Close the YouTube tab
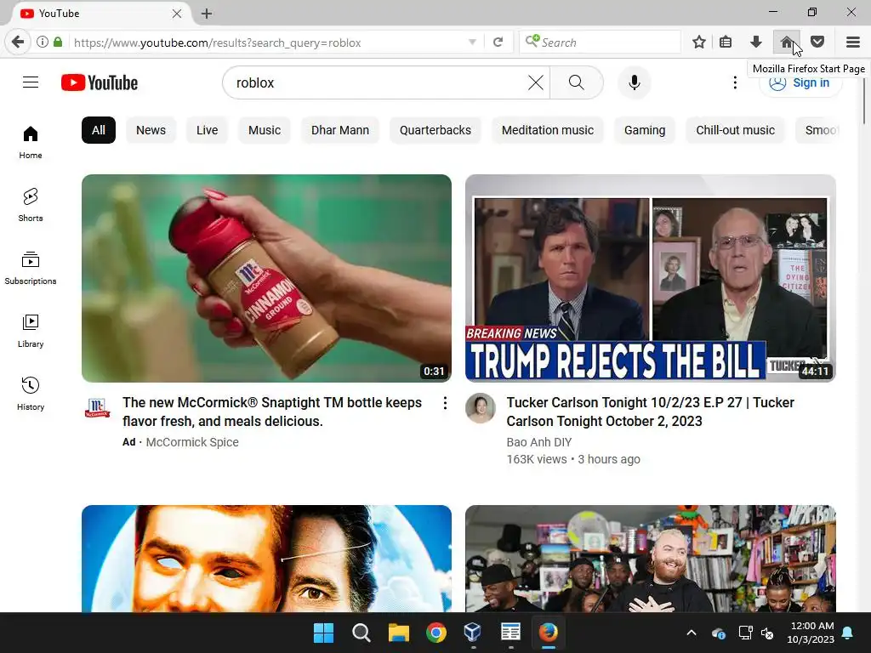Viewport: 871px width, 653px height. [x=177, y=14]
